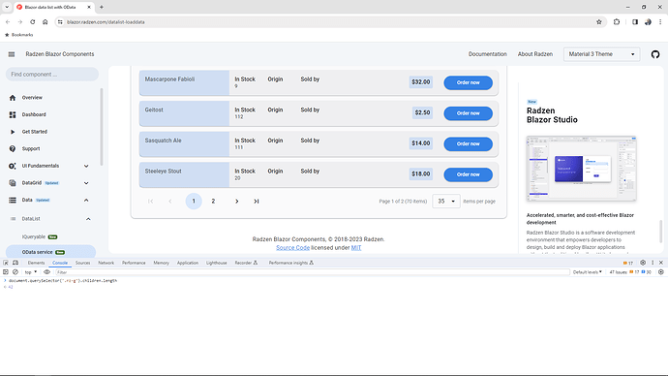Toggle the console sidebar panel button
Viewport: 668px width, 376px height.
6,272
